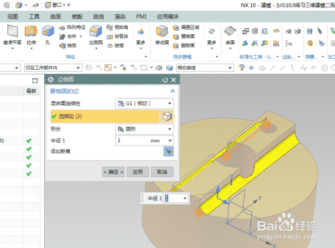Click the 取消 cancel button
Screen dimensions: 335x248
(x=162, y=172)
